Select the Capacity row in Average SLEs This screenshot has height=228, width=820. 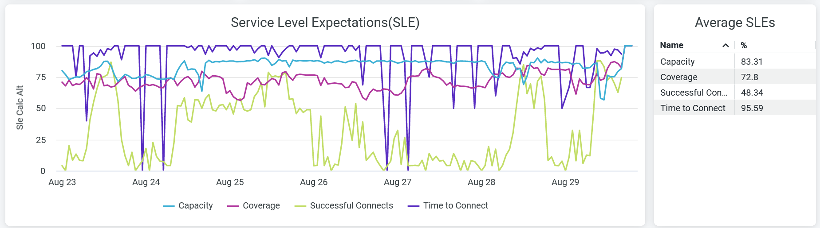pos(677,62)
